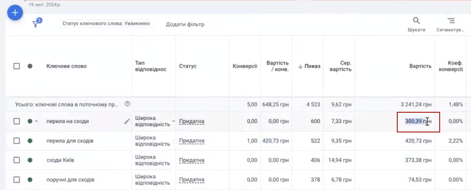Tick checkbox for 'поручні для сходів'
The image size is (471, 190).
(16, 179)
